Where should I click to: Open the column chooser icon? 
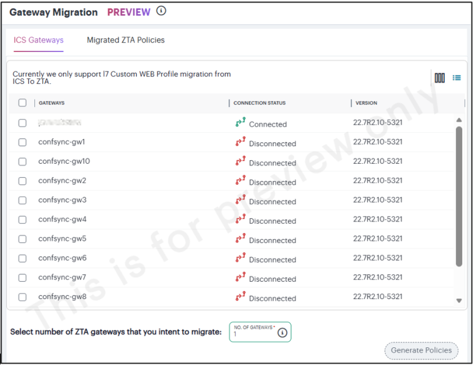click(439, 78)
